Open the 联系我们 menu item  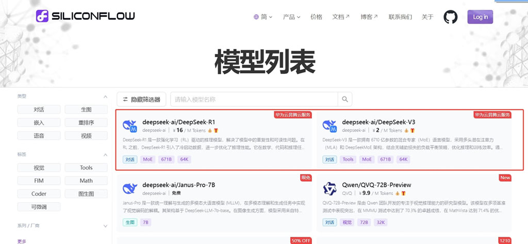[400, 17]
